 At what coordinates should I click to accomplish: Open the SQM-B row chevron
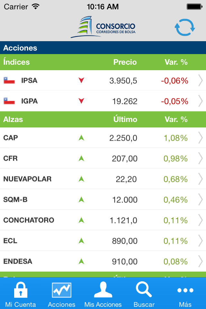coord(200,200)
